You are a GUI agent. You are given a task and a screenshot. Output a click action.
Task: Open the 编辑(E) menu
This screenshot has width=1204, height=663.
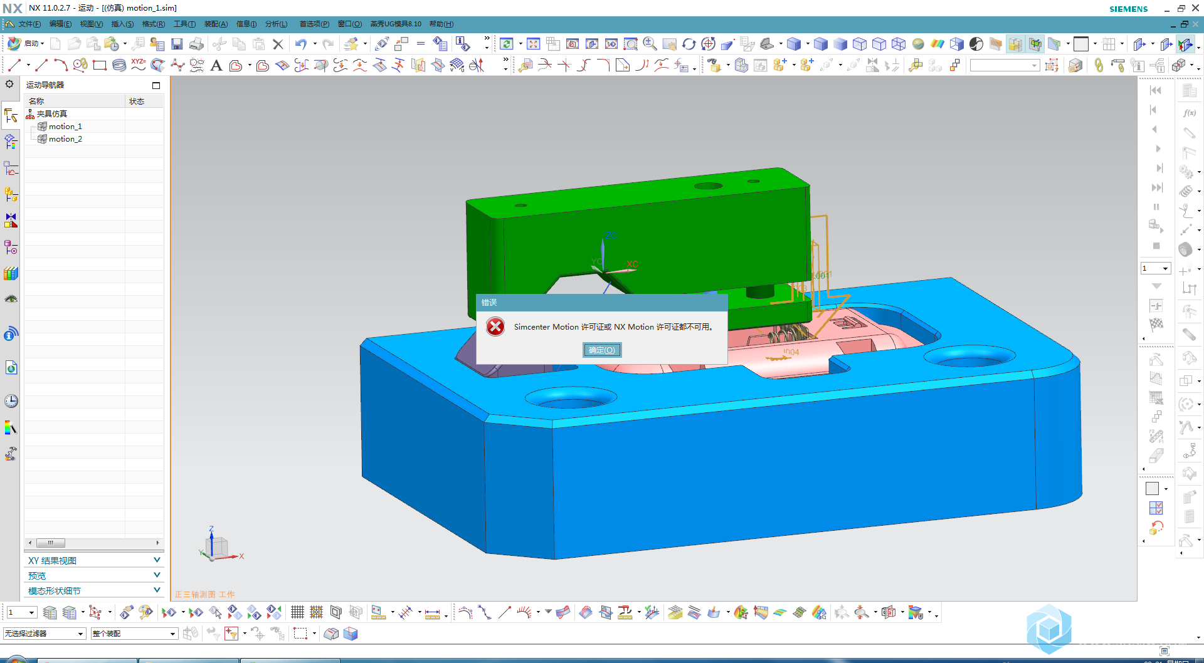click(x=60, y=24)
